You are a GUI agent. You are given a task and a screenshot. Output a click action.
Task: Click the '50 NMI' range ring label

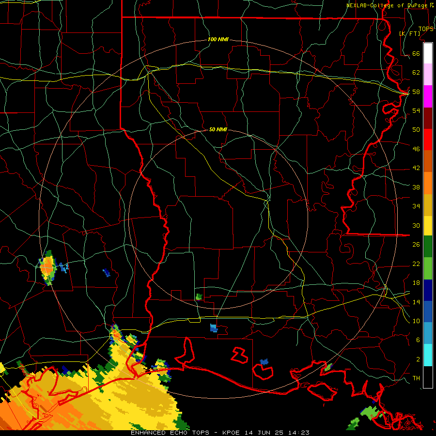[x=218, y=129]
